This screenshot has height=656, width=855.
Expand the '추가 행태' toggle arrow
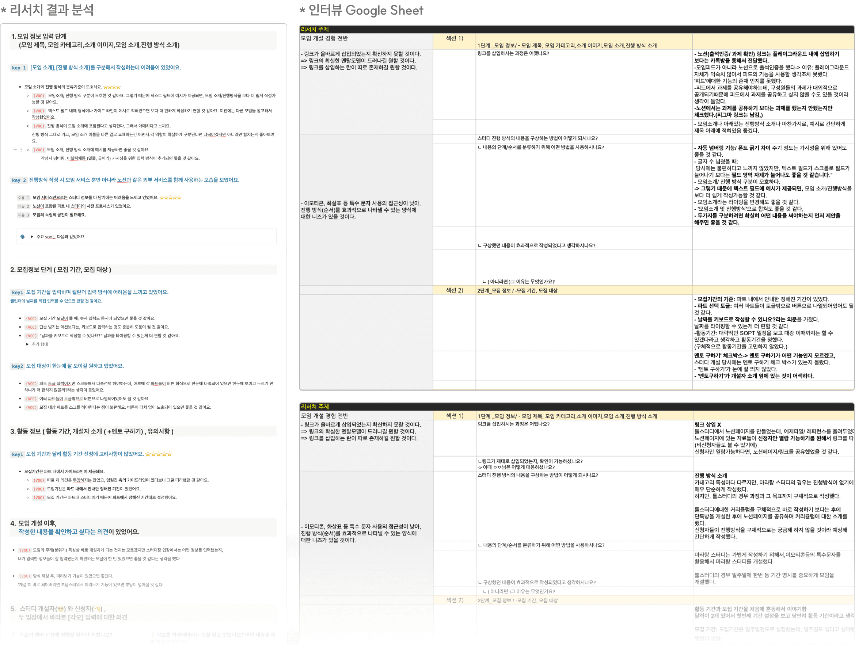coord(27,344)
